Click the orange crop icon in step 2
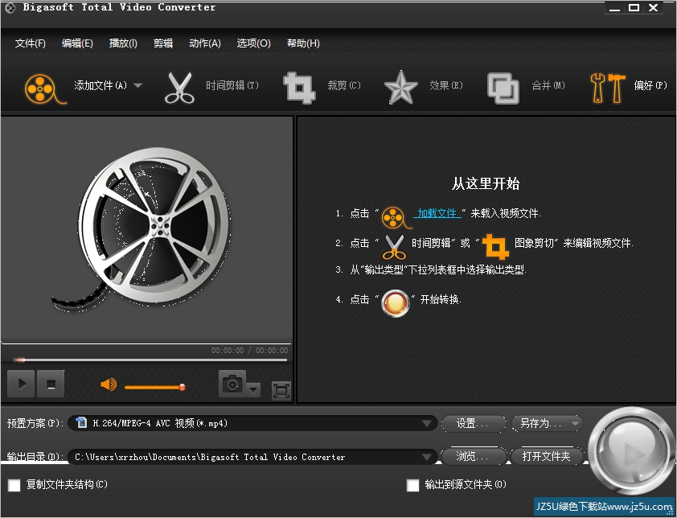 (x=495, y=247)
